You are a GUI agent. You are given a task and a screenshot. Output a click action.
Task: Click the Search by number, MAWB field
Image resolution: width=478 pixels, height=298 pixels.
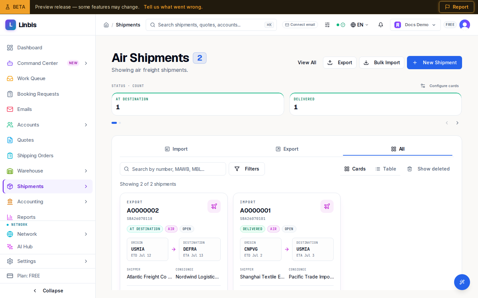[173, 169]
